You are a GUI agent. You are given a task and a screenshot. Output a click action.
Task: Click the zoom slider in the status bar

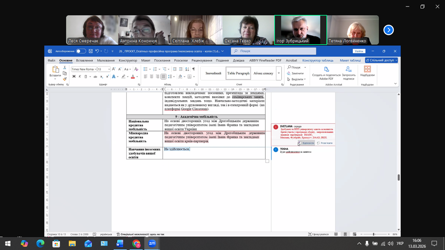374,234
